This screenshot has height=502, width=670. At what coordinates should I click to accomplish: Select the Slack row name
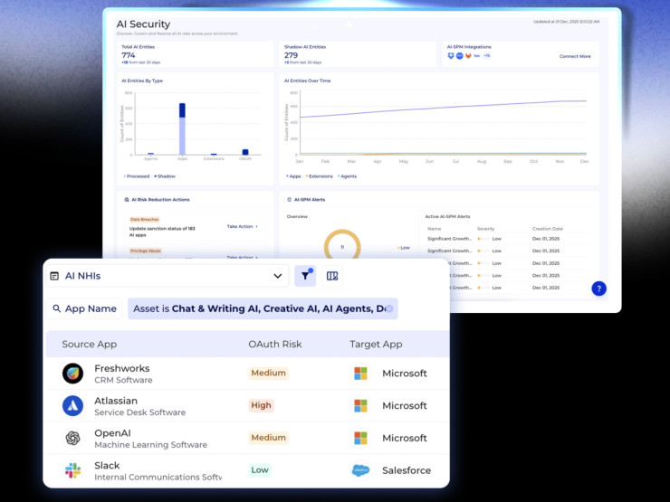[107, 465]
